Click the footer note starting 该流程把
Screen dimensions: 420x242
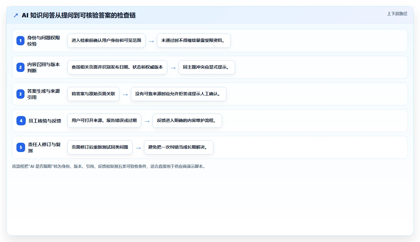109,166
